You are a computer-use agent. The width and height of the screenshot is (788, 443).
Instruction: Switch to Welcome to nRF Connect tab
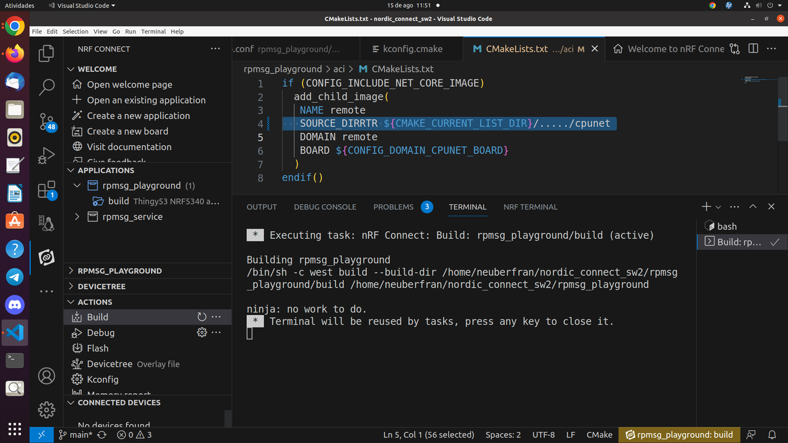669,49
